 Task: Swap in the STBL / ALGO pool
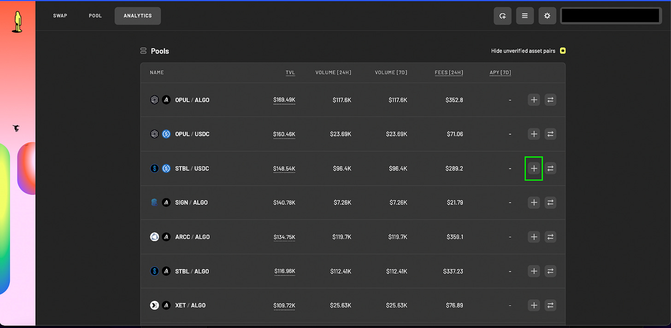[x=550, y=271]
